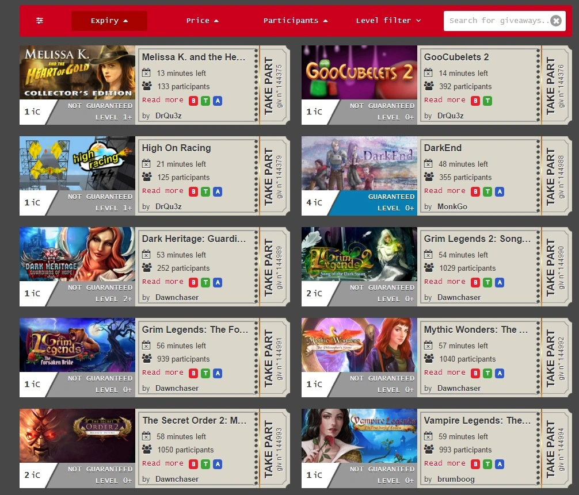Screen dimensions: 579x495
Task: Click blue A badge on Dark Heritage card
Action: click(x=218, y=282)
